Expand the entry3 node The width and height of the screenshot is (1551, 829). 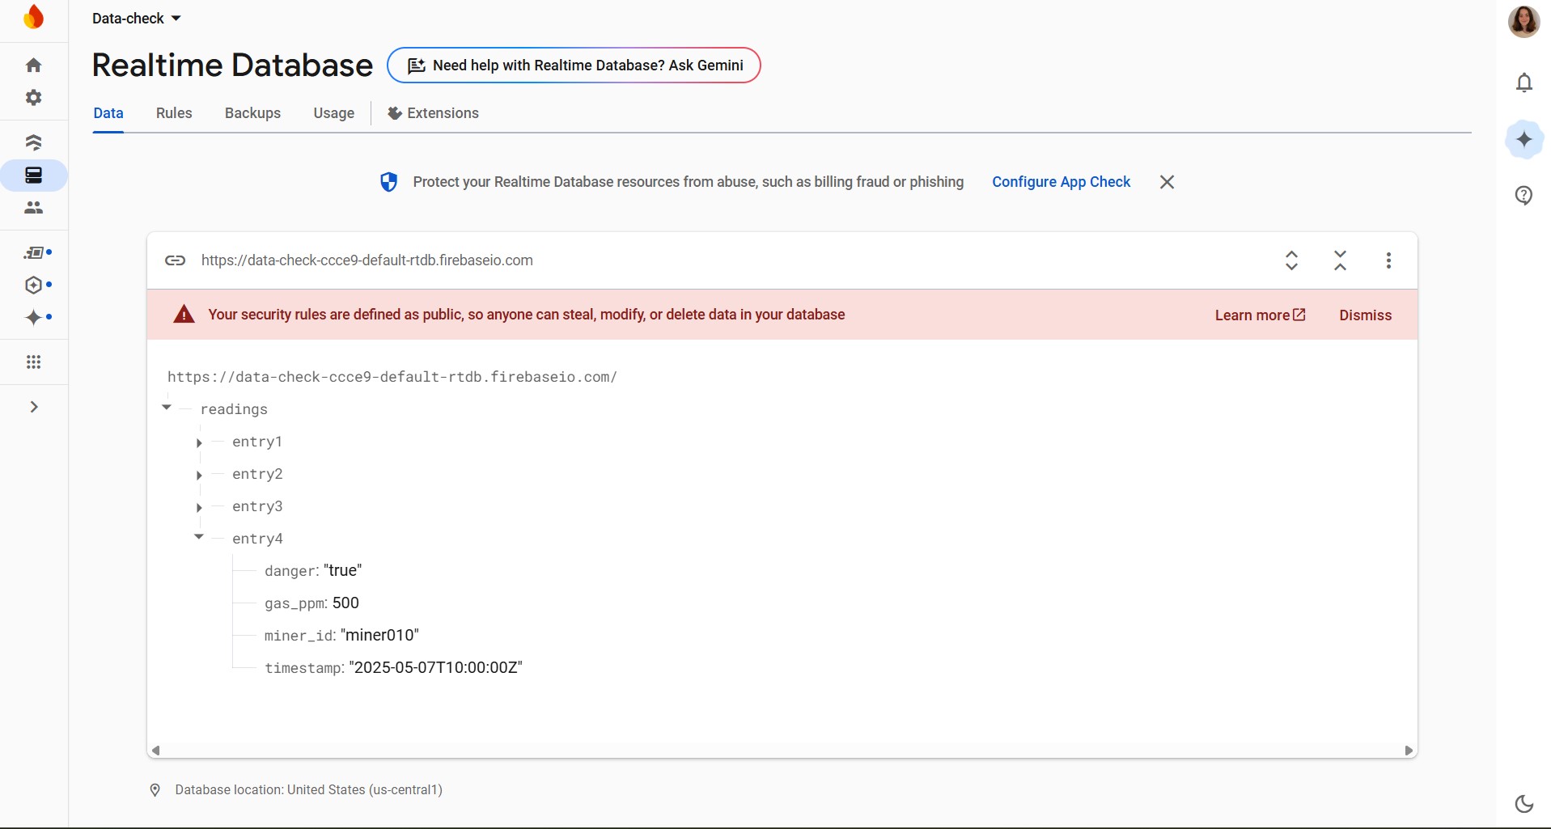click(199, 507)
